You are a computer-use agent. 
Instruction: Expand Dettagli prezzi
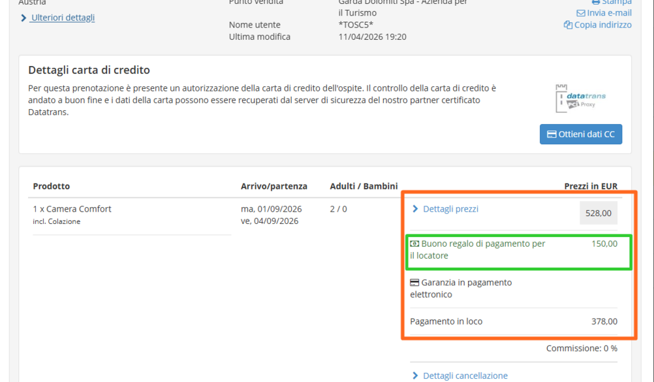point(450,209)
